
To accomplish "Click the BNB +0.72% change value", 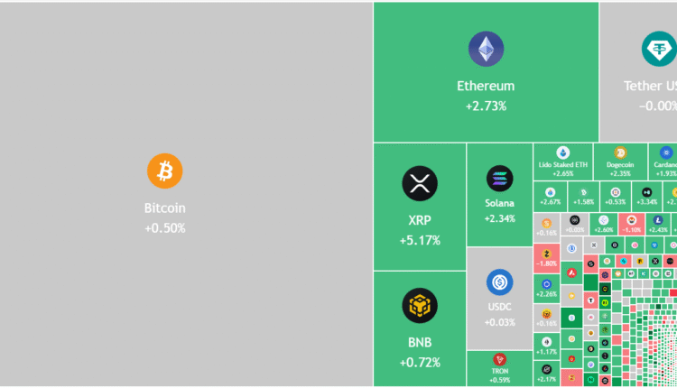I will pyautogui.click(x=420, y=363).
